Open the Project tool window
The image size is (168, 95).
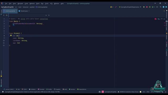[x=1, y=12]
